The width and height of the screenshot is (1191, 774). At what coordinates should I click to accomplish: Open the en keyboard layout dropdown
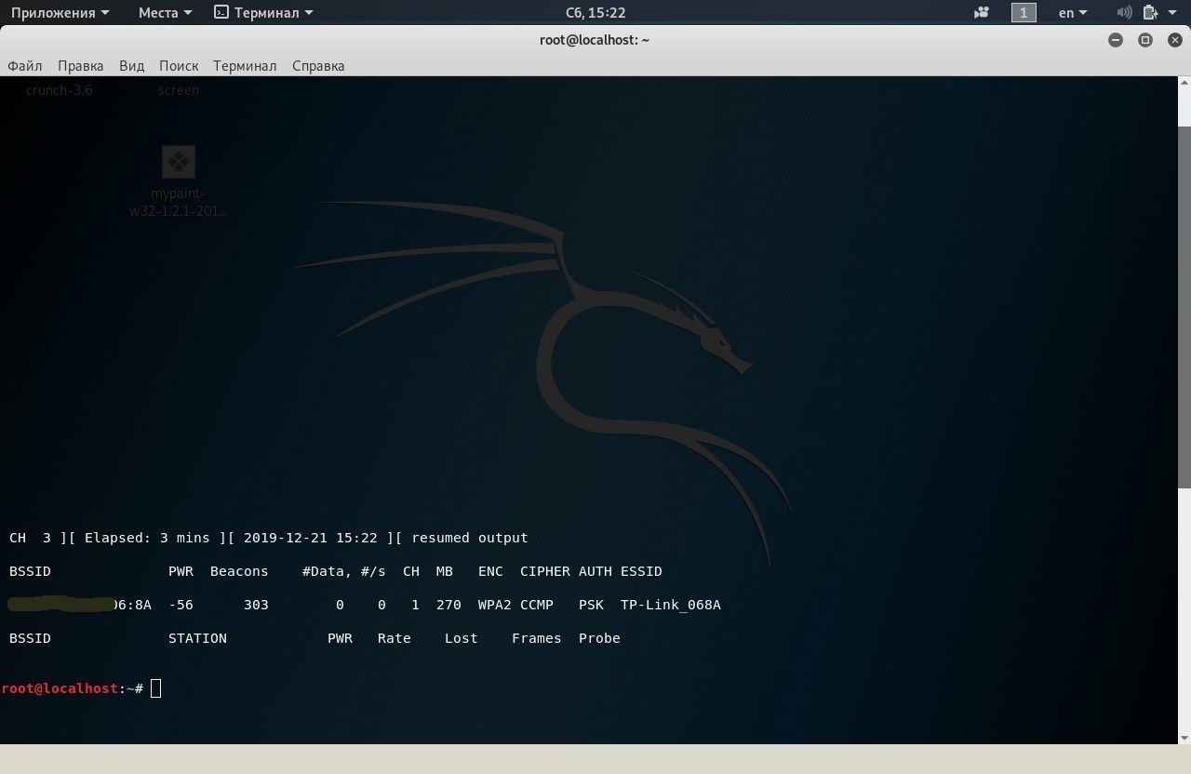pos(1073,13)
